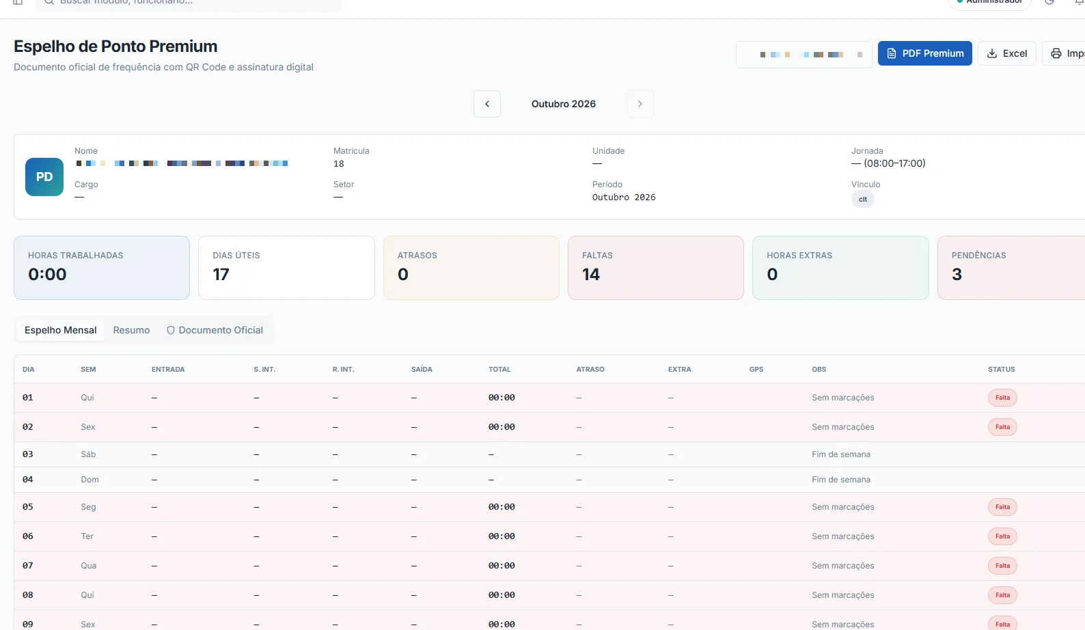The image size is (1085, 630).
Task: Open the employee selector dropdown
Action: [804, 55]
